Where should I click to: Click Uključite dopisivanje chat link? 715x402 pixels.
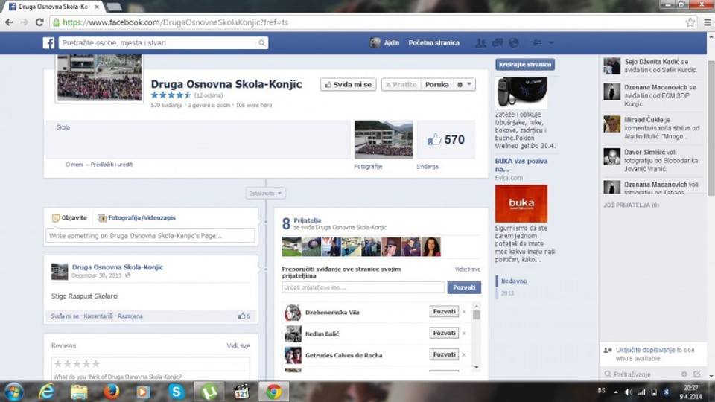tap(645, 350)
